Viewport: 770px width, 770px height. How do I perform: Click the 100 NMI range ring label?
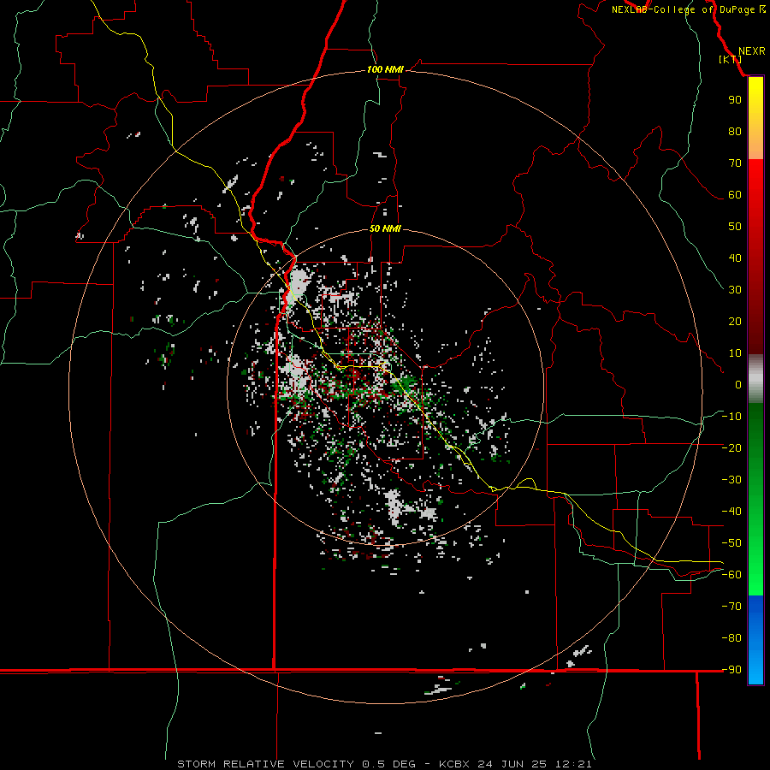(x=385, y=70)
